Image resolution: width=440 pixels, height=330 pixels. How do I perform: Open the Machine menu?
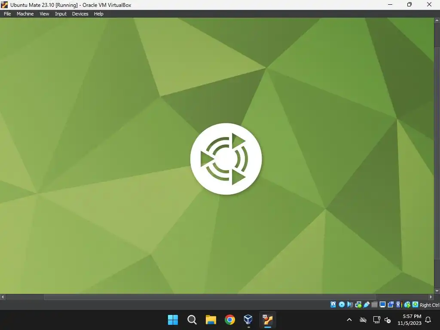(25, 14)
